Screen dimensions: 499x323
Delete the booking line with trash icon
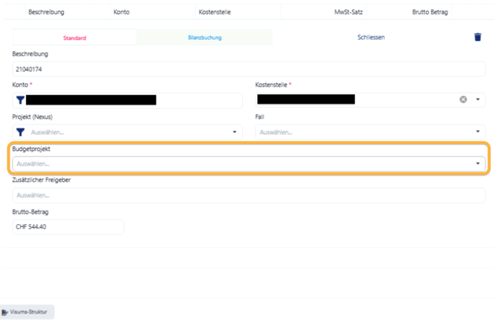(478, 37)
